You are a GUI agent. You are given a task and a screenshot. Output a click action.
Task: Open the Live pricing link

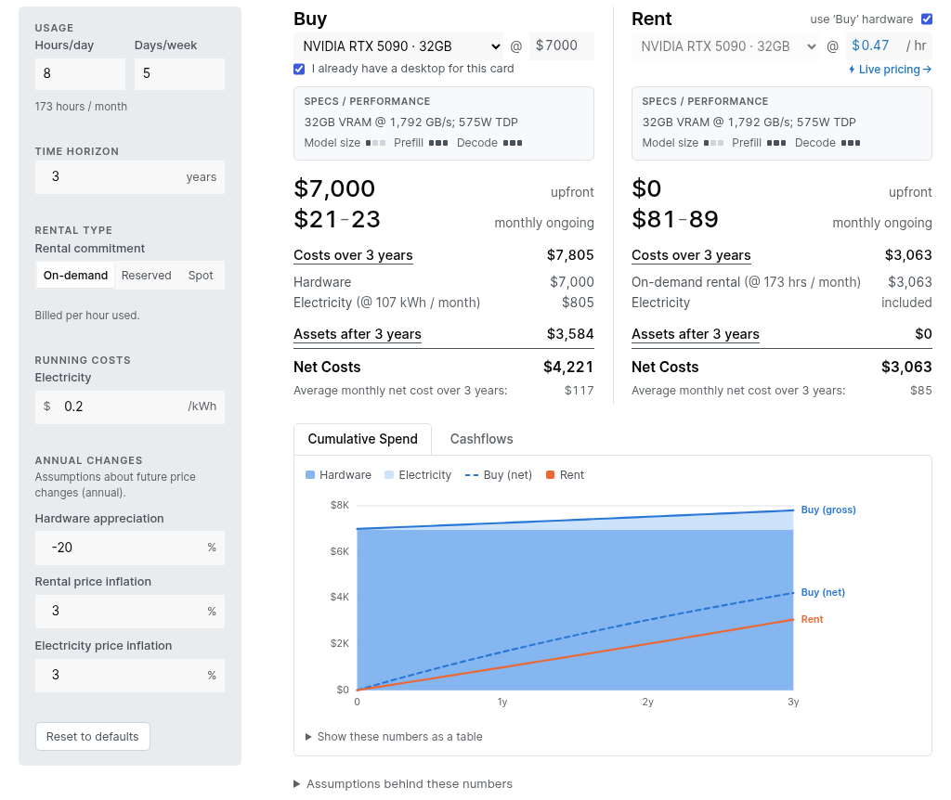pos(891,70)
